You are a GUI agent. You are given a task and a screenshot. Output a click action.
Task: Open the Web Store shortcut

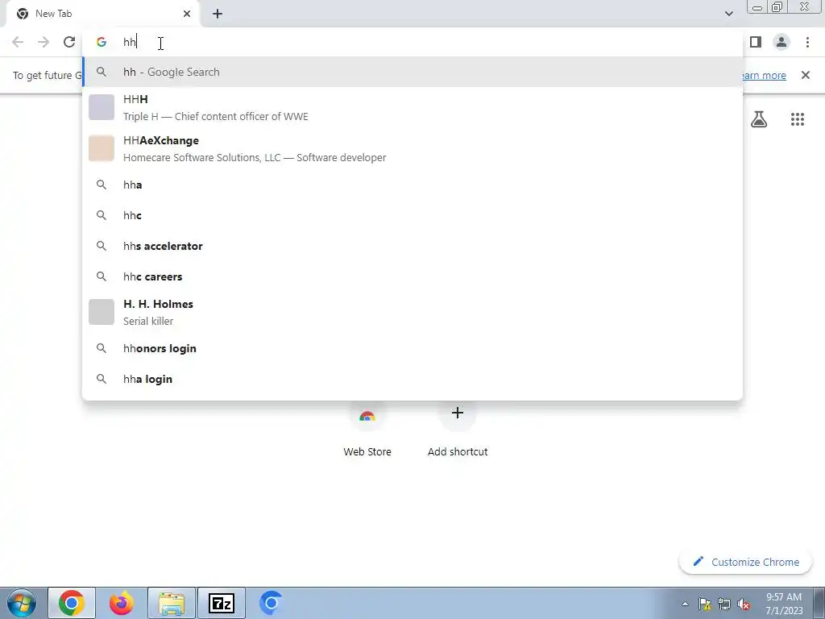[367, 429]
